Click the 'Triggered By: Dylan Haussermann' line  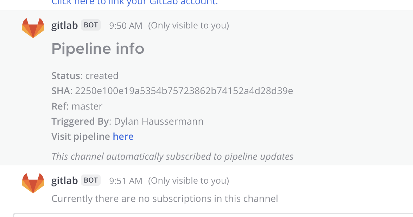click(x=127, y=121)
